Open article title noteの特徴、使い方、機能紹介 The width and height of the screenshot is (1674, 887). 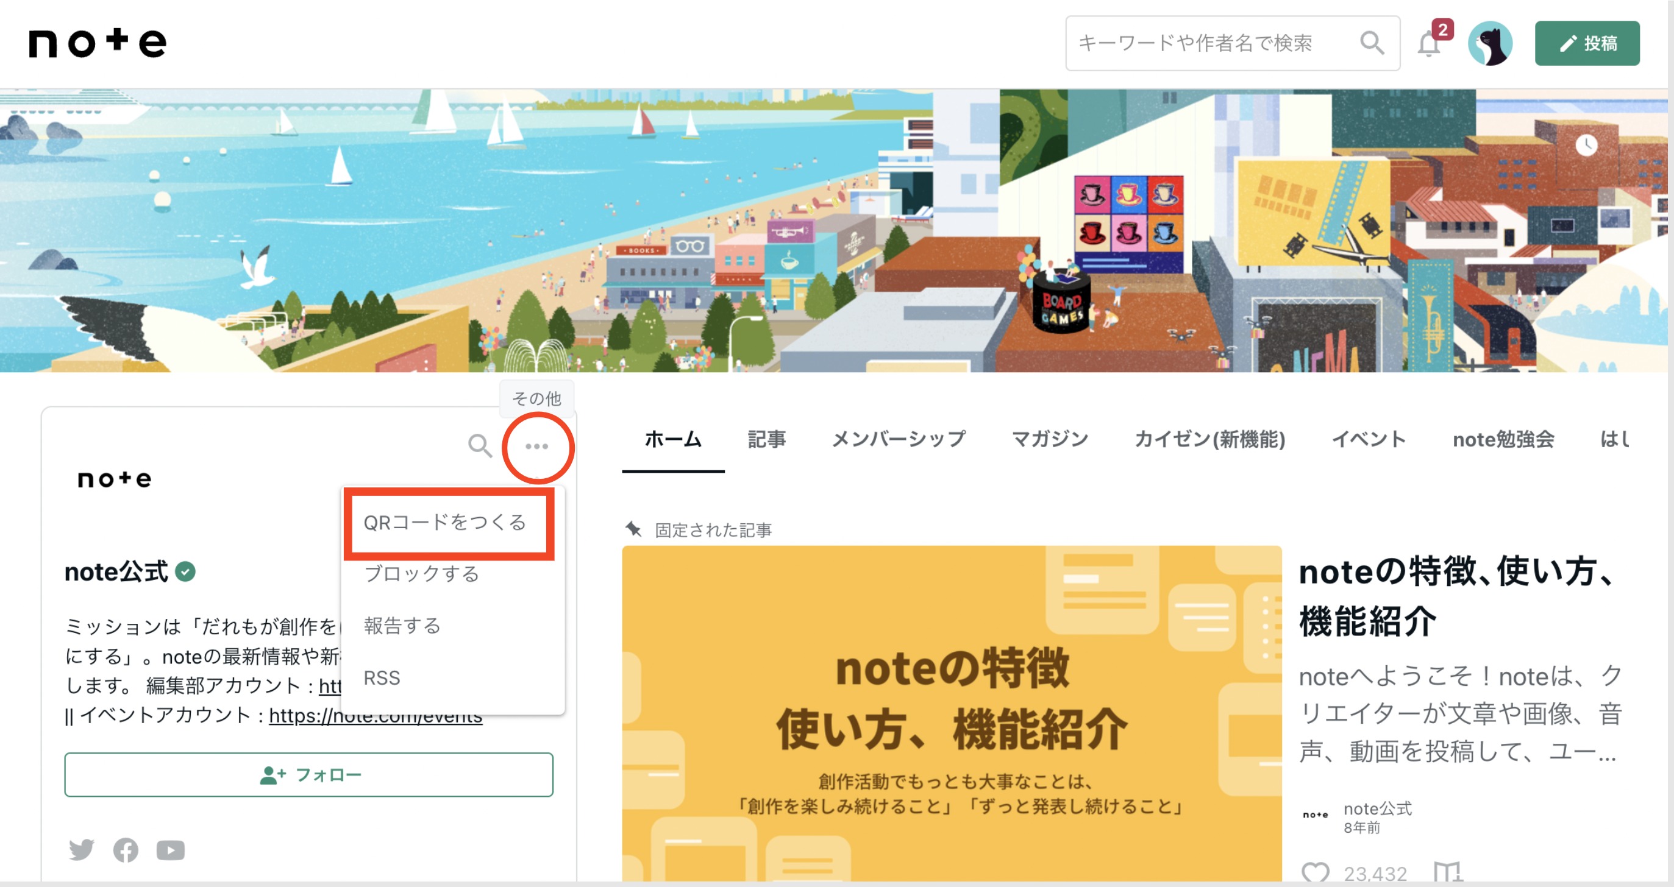(x=1456, y=596)
